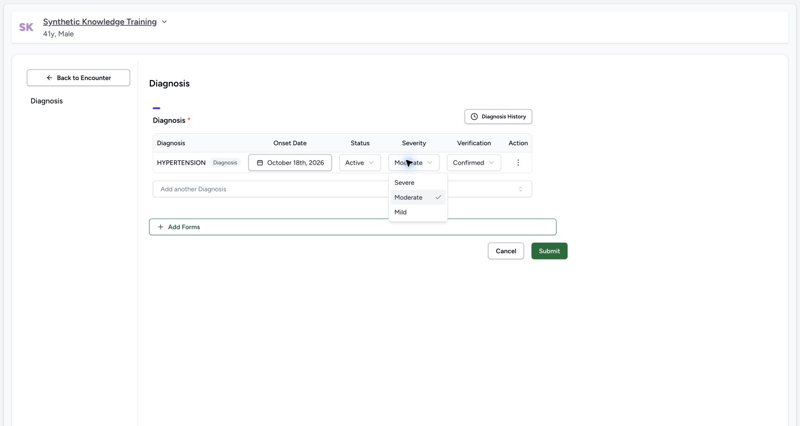This screenshot has width=800, height=426.
Task: Click the up-down arrows in Add another Diagnosis
Action: [x=520, y=189]
